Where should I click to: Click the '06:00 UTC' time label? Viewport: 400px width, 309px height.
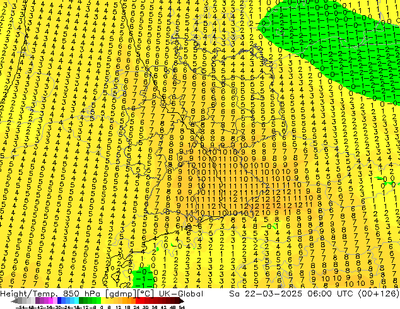pos(331,294)
